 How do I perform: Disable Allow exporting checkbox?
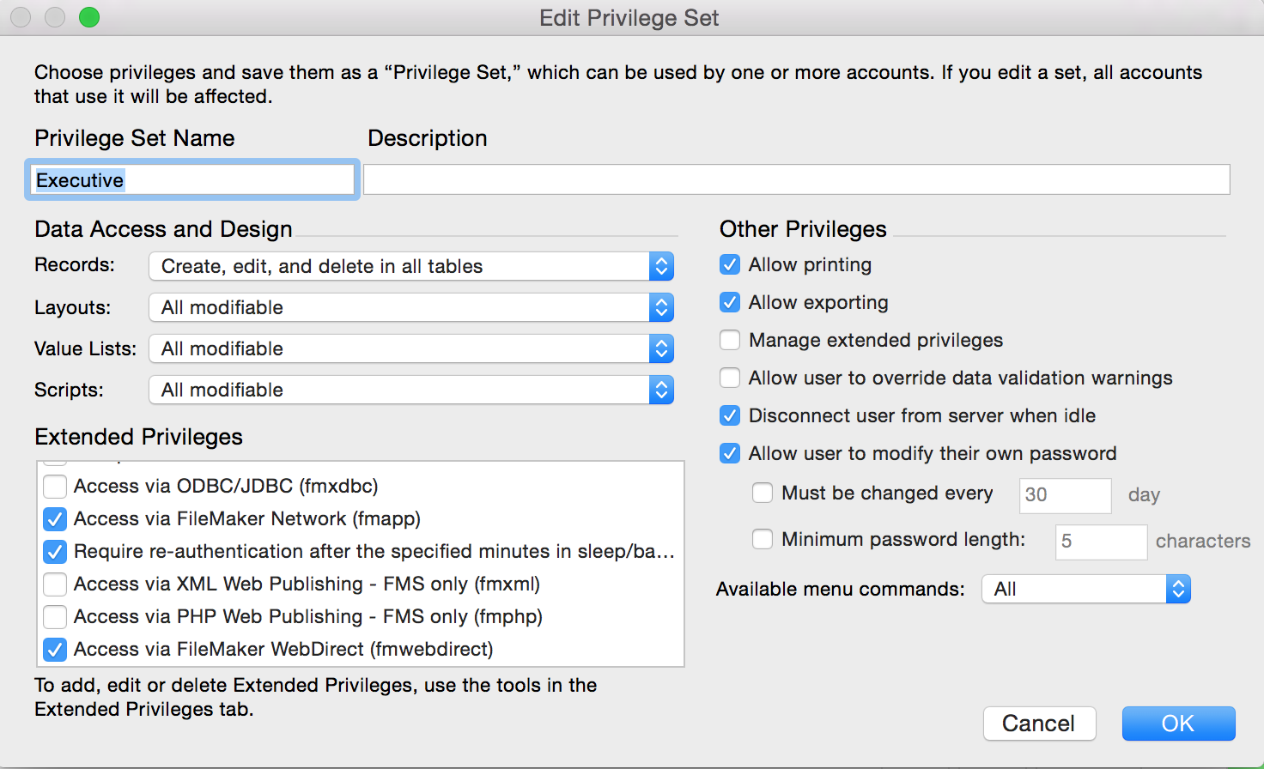click(730, 302)
